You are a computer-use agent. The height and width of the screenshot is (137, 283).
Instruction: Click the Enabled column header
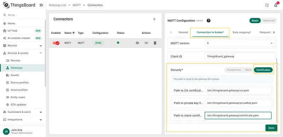[x=56, y=33]
